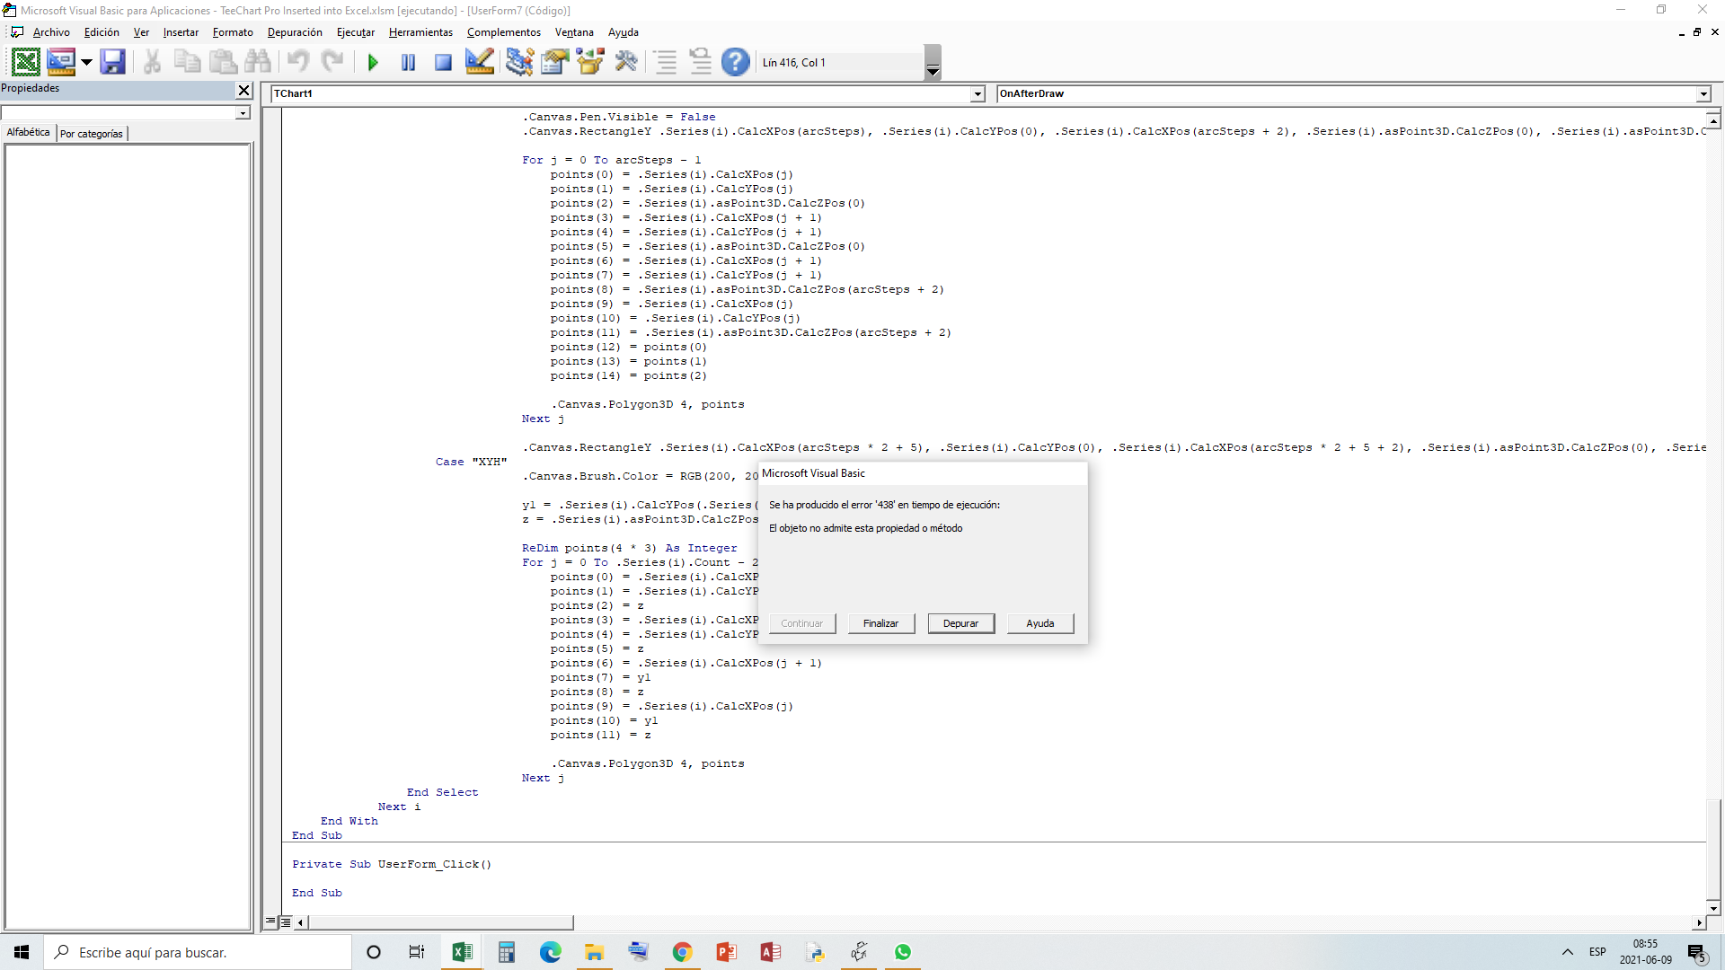Open Visual Basic Help question mark icon
The image size is (1725, 970).
tap(735, 62)
